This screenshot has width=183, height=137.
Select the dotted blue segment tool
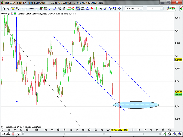(50, 8)
